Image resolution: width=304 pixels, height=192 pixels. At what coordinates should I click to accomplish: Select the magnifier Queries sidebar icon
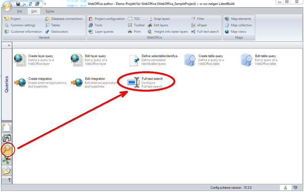point(7,149)
